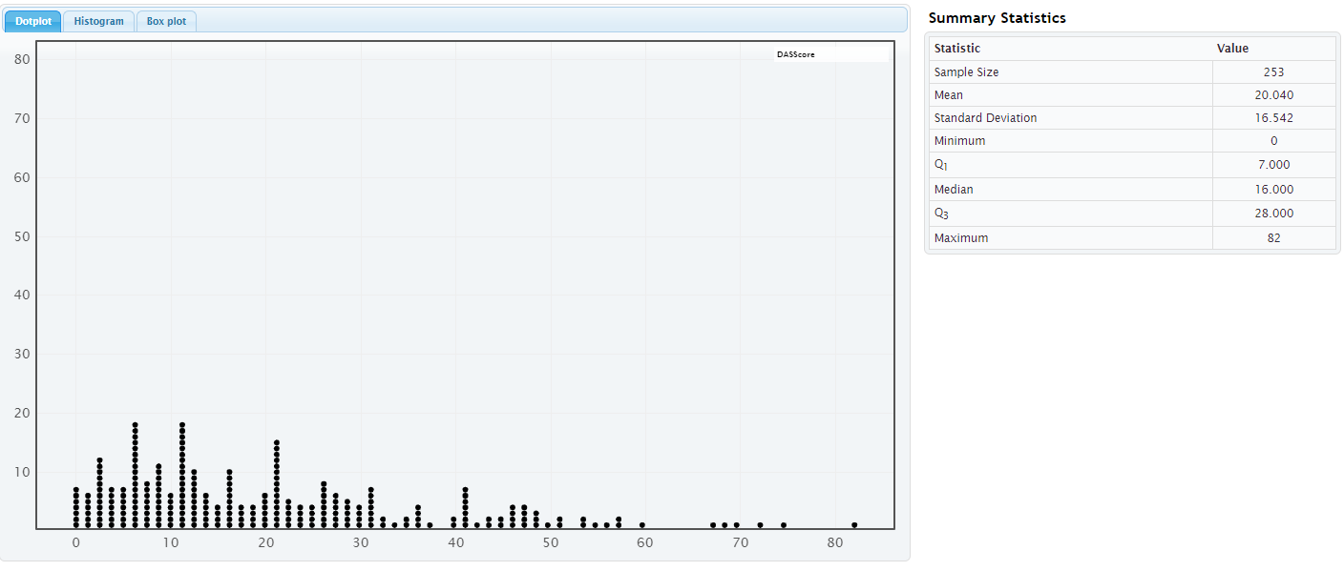Click the Minimum value of 0
1344x571 pixels.
pos(1273,140)
